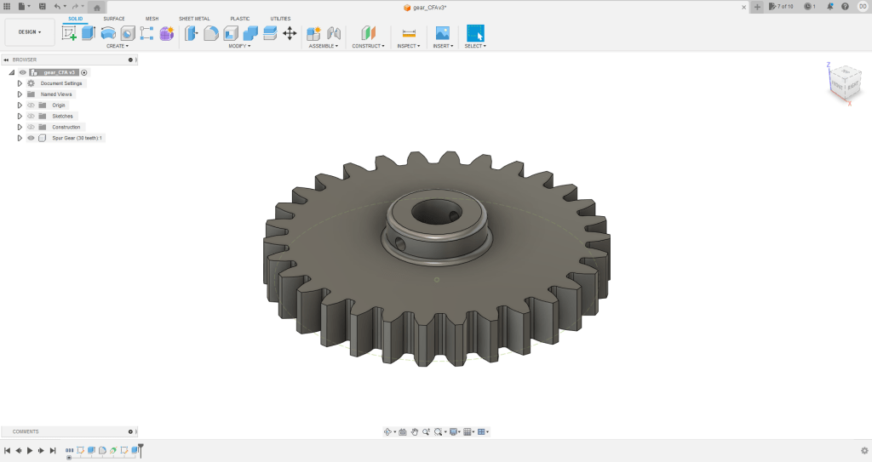Image resolution: width=872 pixels, height=462 pixels.
Task: Toggle visibility of the Sketches folder
Action: (31, 116)
